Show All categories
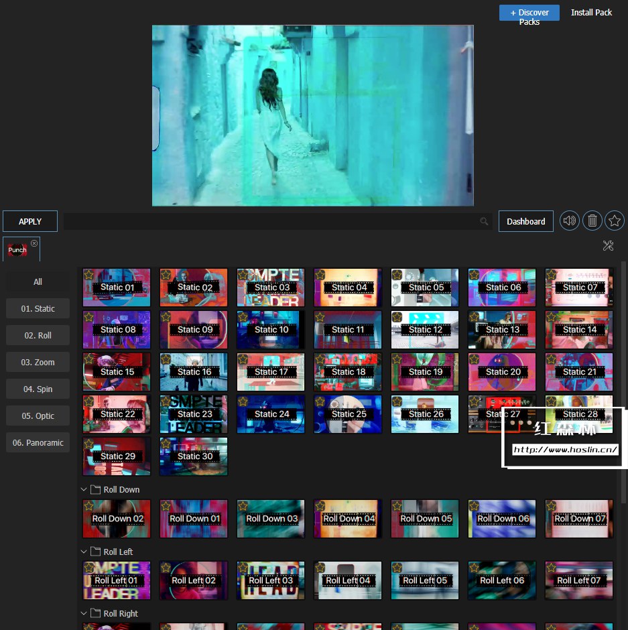Screen dimensions: 628x630 coord(38,281)
